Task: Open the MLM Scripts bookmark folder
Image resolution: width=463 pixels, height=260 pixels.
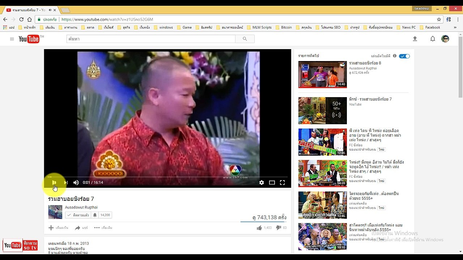Action: [259, 27]
